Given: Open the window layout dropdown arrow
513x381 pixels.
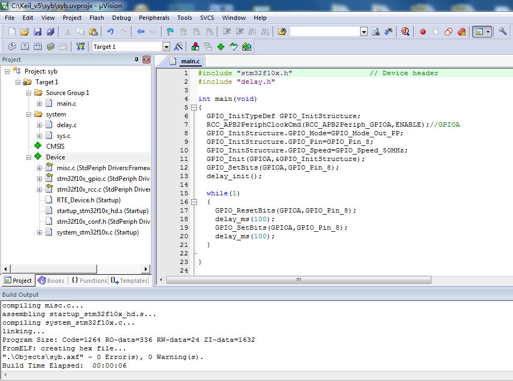Looking at the screenshot, I should coord(488,32).
